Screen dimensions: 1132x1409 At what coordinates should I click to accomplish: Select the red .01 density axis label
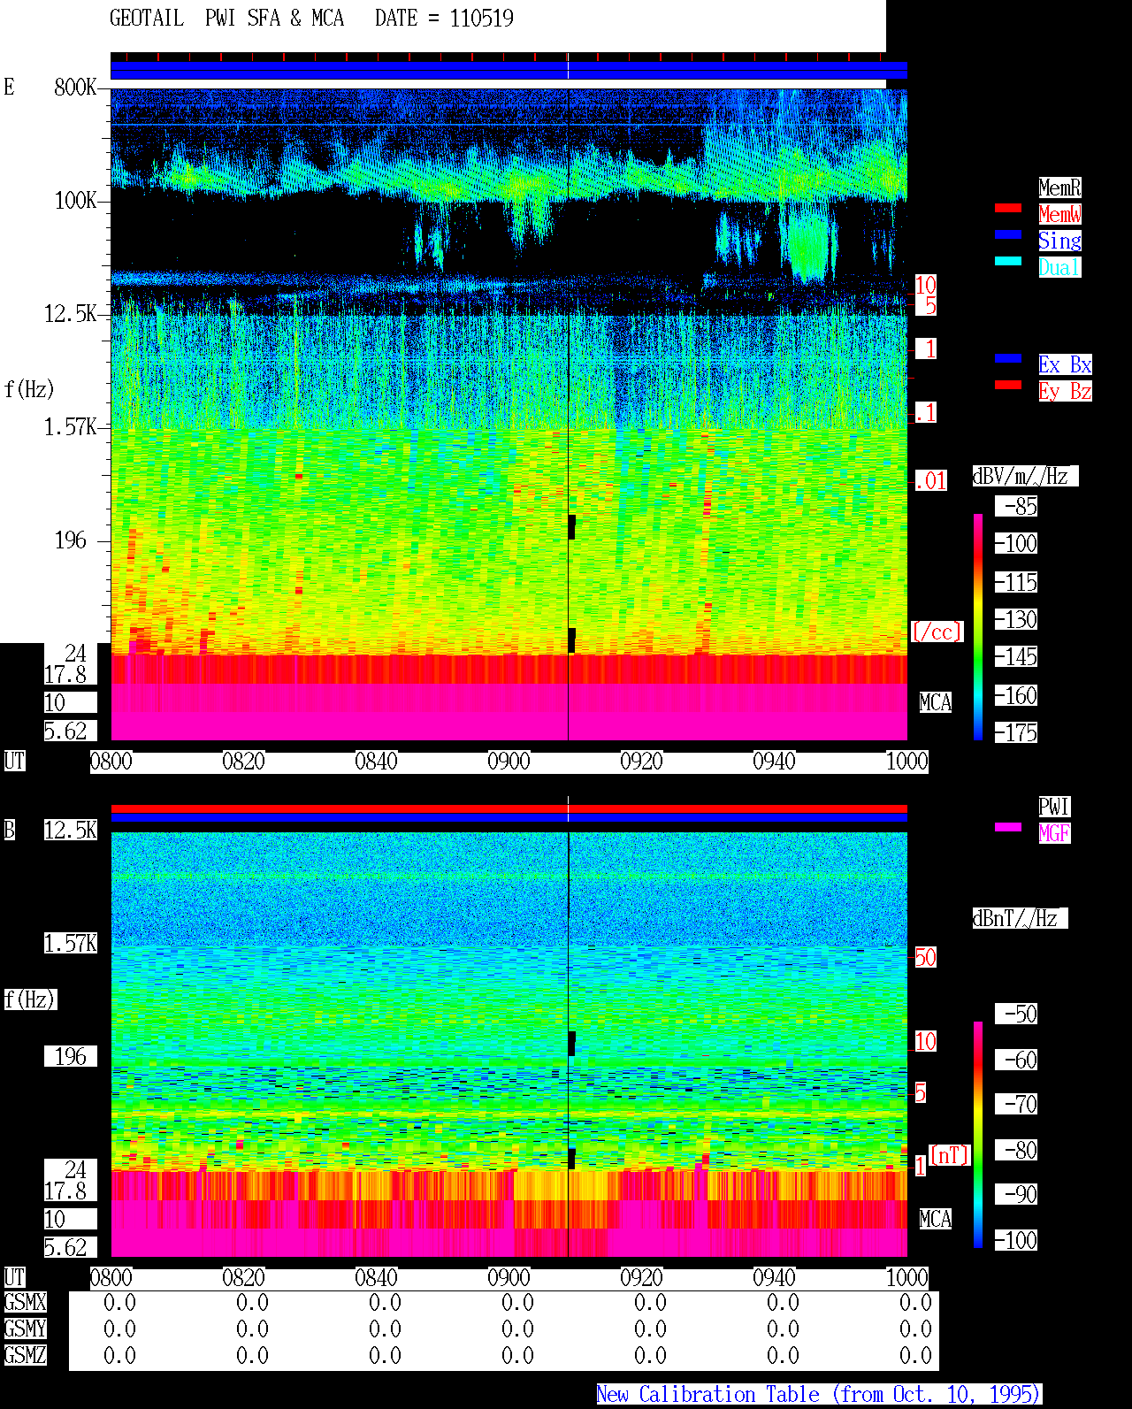[x=931, y=481]
